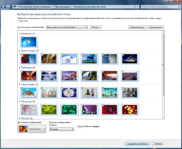Select the Windows 7 logo wallpaper

(29, 42)
